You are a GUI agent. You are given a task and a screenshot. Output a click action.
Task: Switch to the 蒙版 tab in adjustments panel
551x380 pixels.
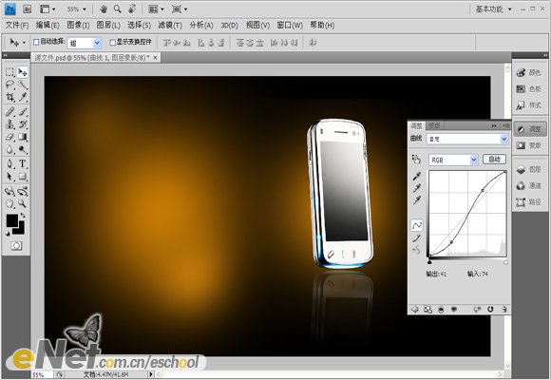click(434, 125)
